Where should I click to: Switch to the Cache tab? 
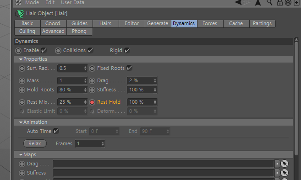[236, 24]
